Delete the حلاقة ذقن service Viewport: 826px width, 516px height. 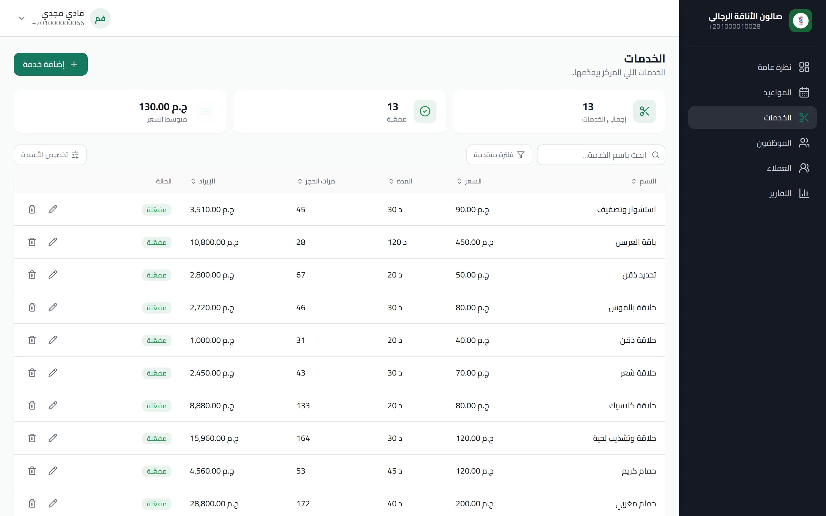click(x=32, y=340)
